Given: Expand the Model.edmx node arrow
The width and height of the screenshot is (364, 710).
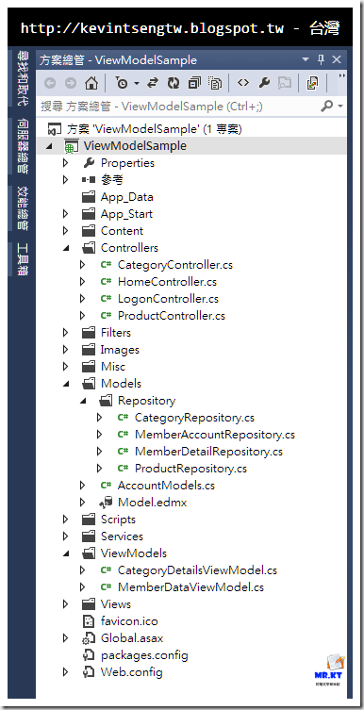Looking at the screenshot, I should pos(82,503).
